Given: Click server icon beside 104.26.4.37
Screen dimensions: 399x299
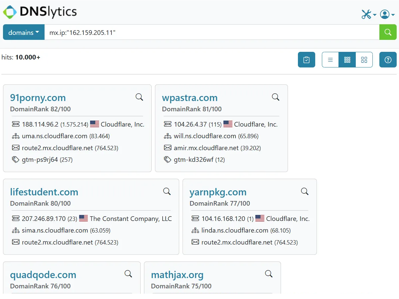Looking at the screenshot, I should [168, 124].
